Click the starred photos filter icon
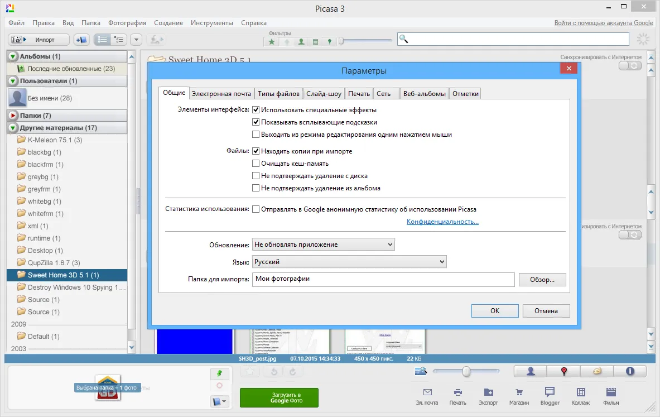This screenshot has height=417, width=660. (x=272, y=41)
